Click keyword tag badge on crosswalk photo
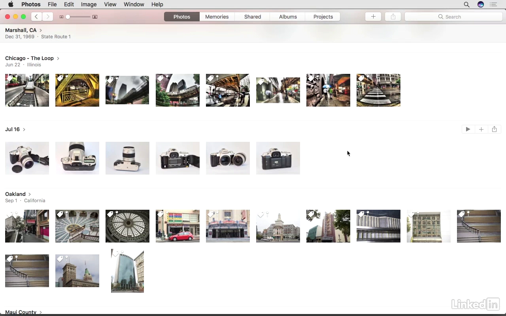 361,78
